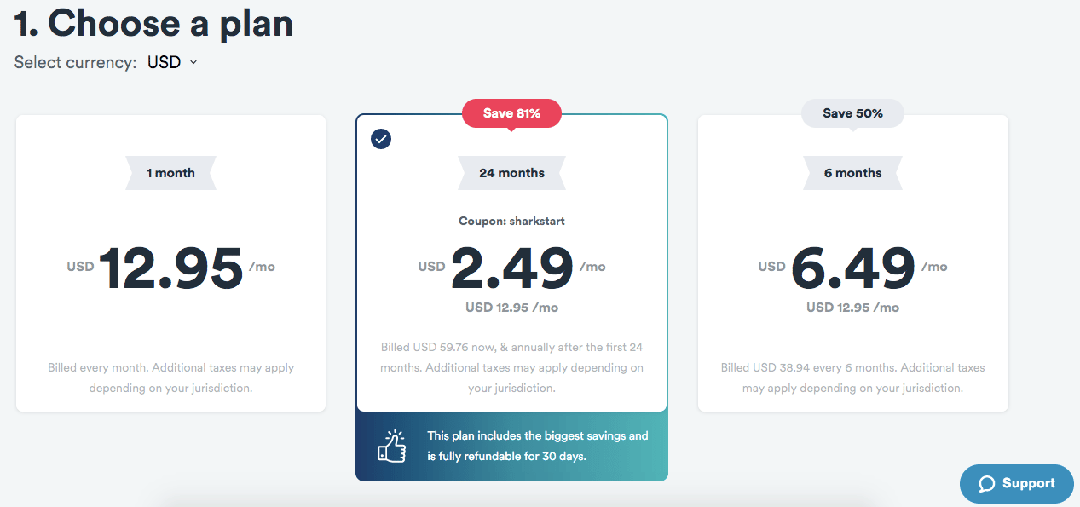Click the 24 months plan ribbon label
1080x507 pixels.
point(511,172)
